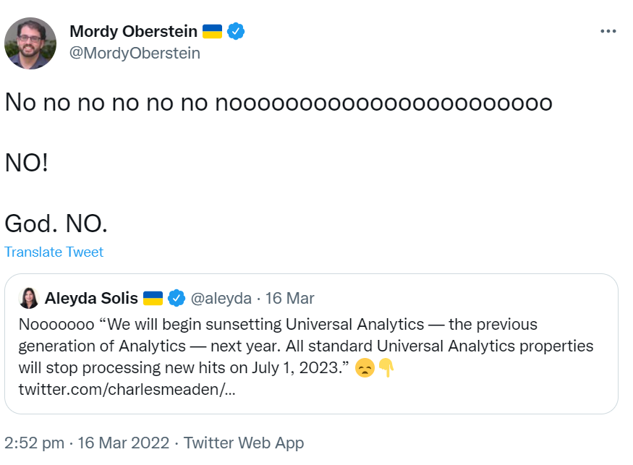The height and width of the screenshot is (465, 633).
Task: Click the 16 Mar date on the quoted tweet
Action: [x=289, y=298]
